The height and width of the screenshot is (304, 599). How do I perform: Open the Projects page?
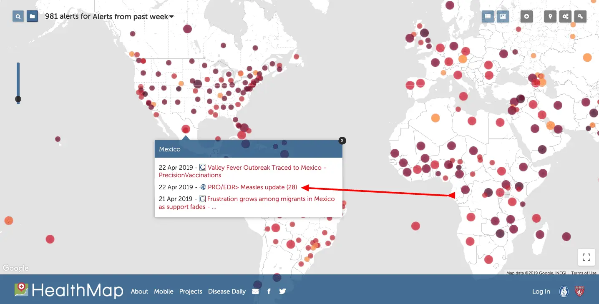coord(191,291)
